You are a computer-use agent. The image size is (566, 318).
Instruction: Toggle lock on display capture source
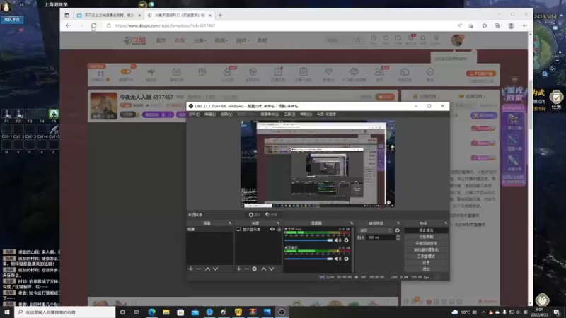(279, 229)
